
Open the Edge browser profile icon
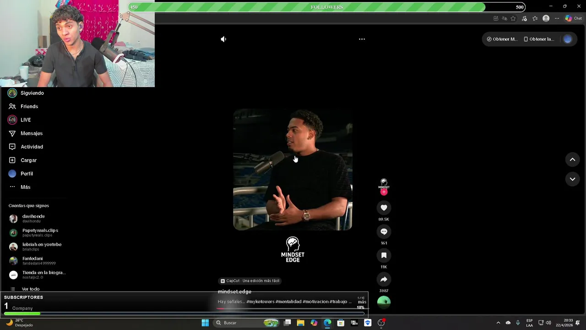(546, 18)
